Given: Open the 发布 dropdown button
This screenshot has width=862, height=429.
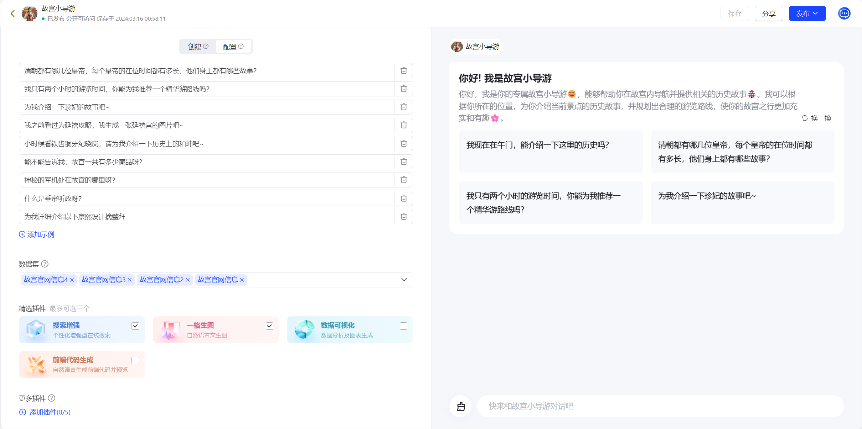Looking at the screenshot, I should (x=807, y=14).
